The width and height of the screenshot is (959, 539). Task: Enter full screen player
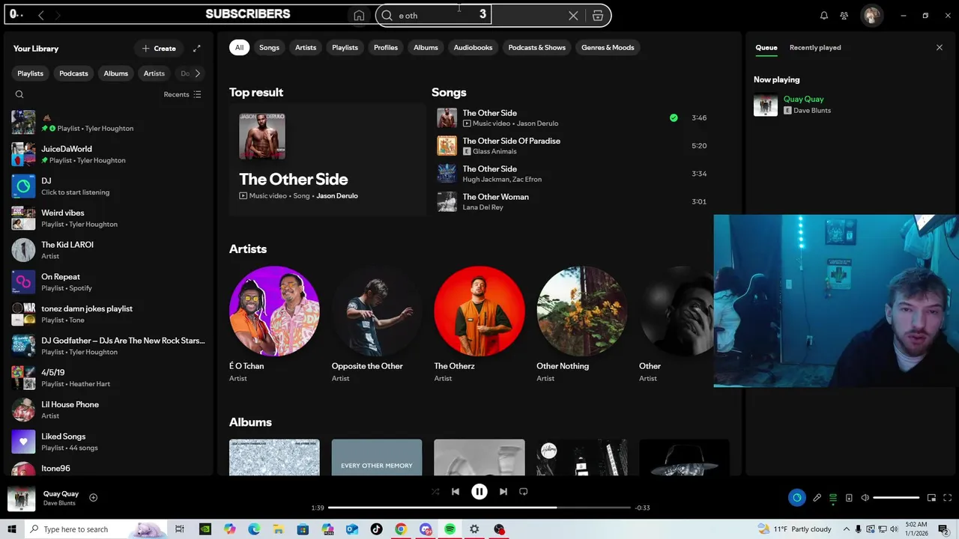click(x=948, y=498)
